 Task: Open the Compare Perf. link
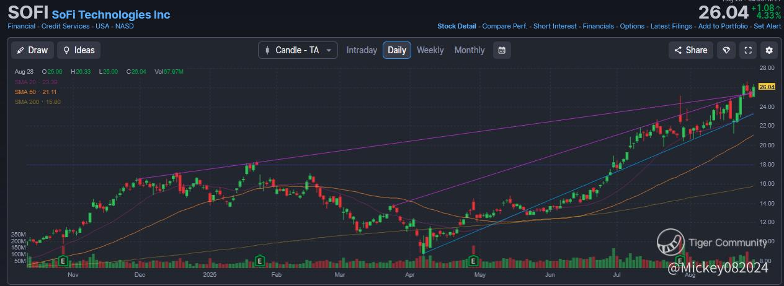coord(505,26)
